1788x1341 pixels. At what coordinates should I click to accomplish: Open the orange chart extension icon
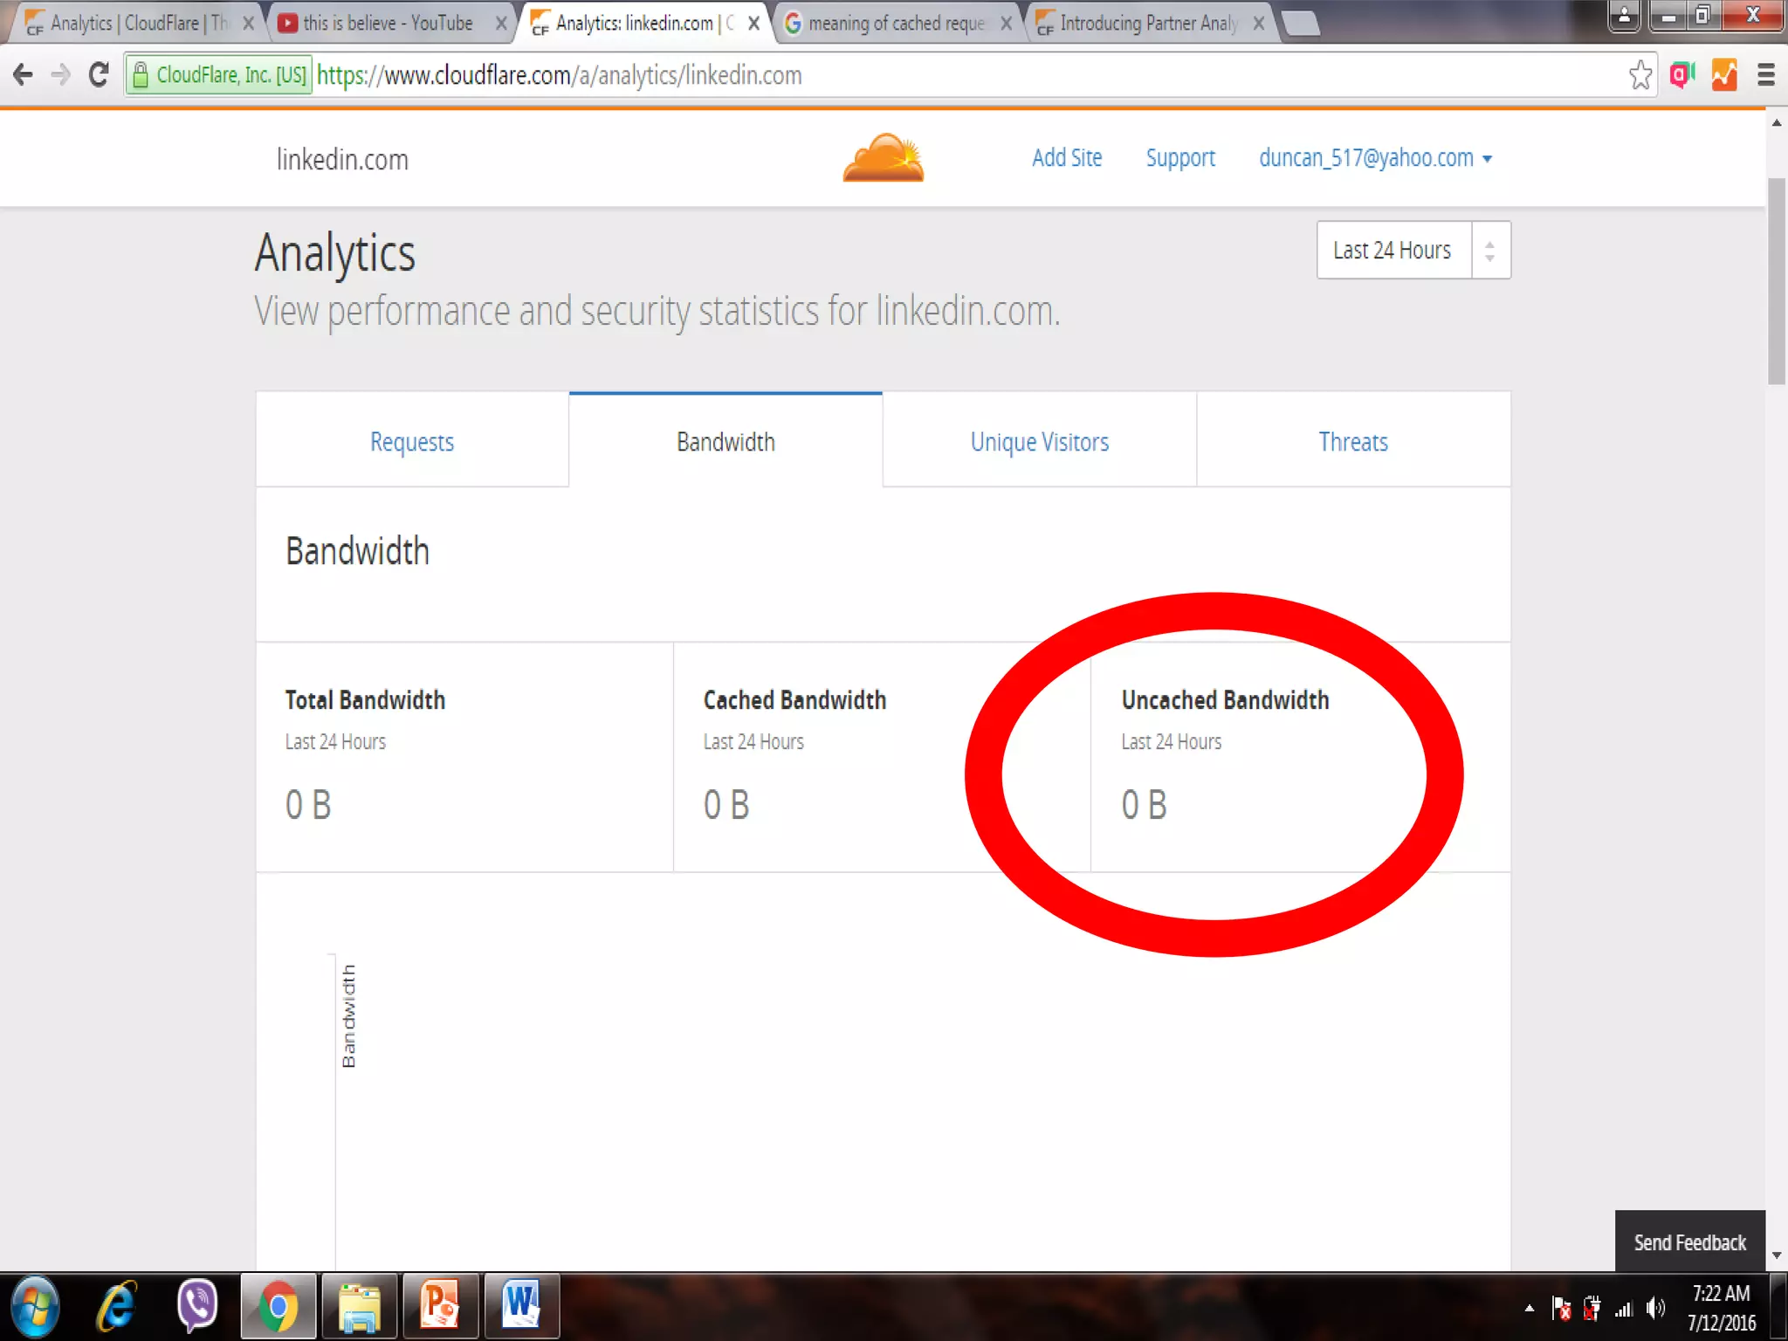click(x=1724, y=75)
